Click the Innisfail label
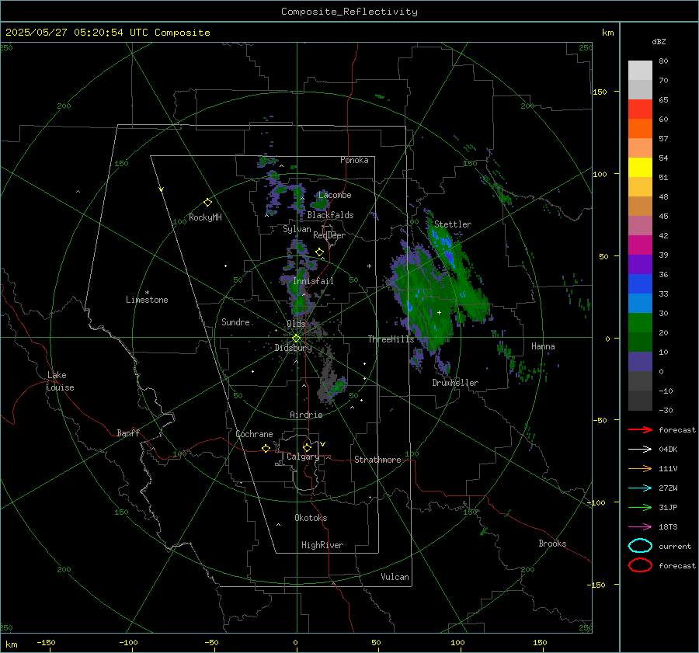 click(313, 281)
